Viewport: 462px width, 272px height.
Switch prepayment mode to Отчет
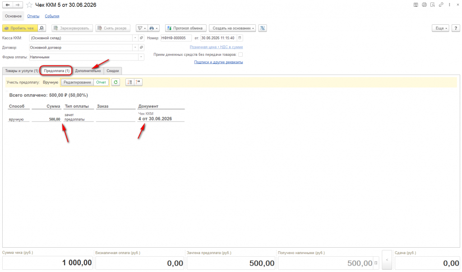click(x=101, y=82)
